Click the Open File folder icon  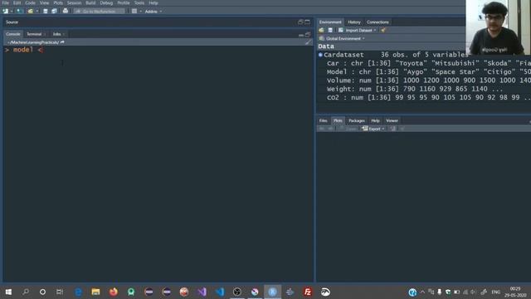[31, 11]
